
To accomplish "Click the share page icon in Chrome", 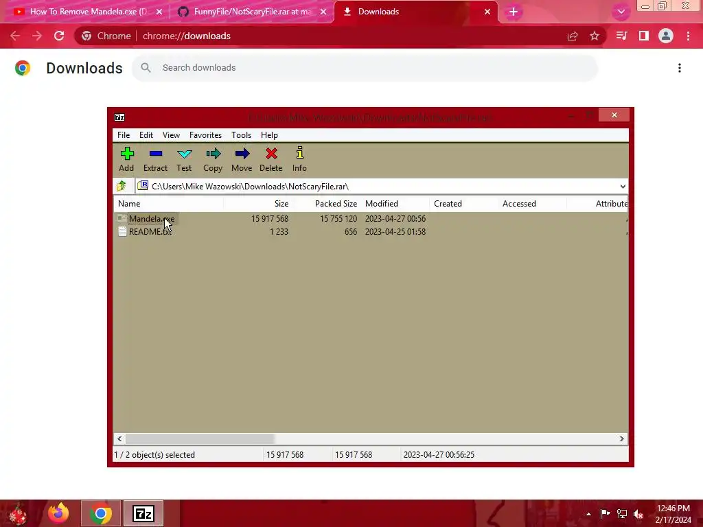I will coord(573,36).
